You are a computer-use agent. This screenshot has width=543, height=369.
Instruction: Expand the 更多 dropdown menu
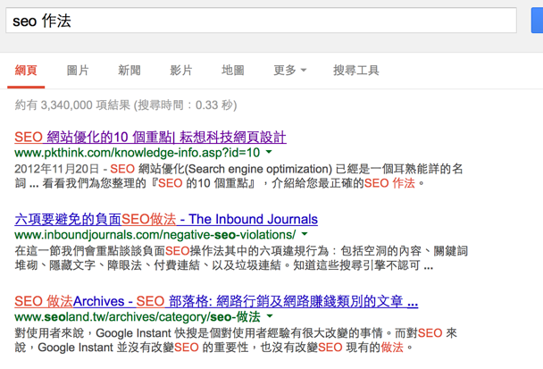point(289,71)
